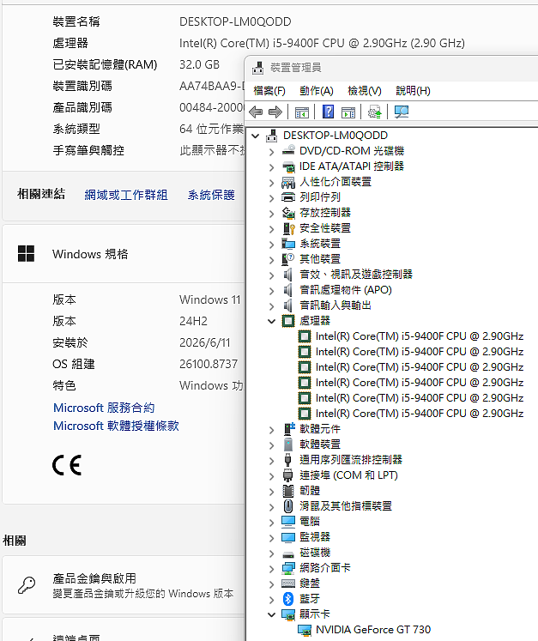This screenshot has height=641, width=538.
Task: Collapse the 處理器 category chevron
Action: coord(271,321)
